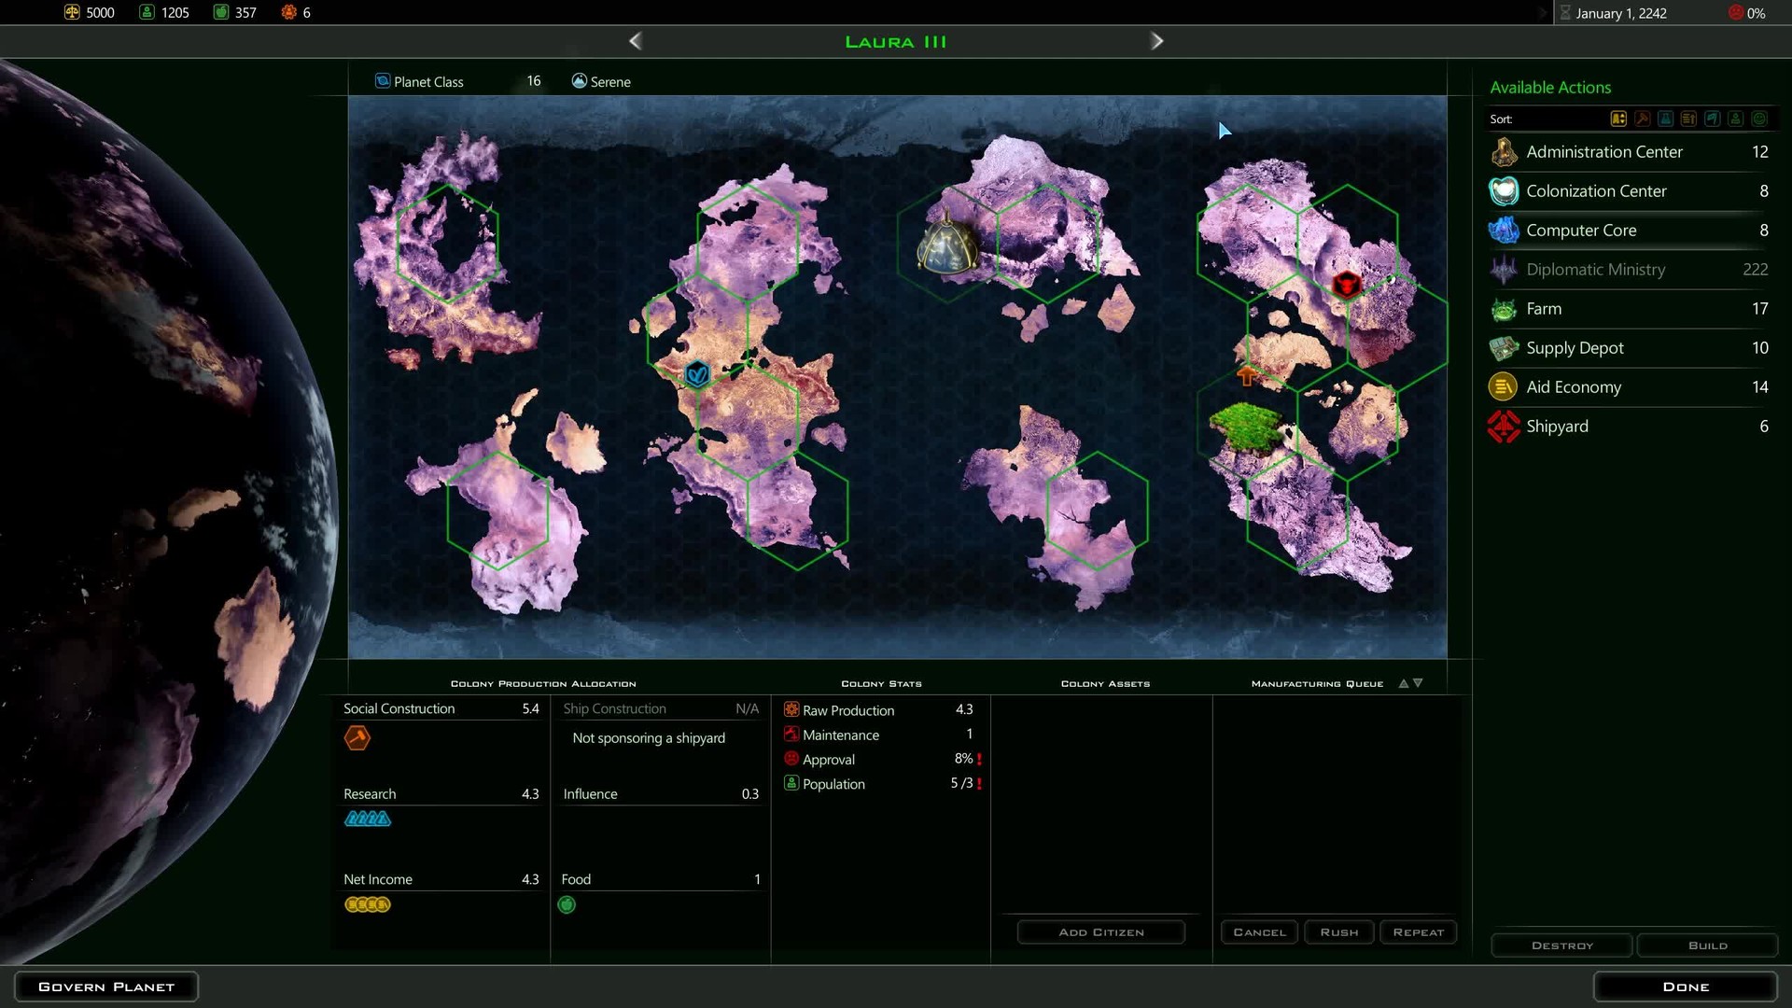
Task: Click the Research allocation blue bar
Action: (x=368, y=819)
